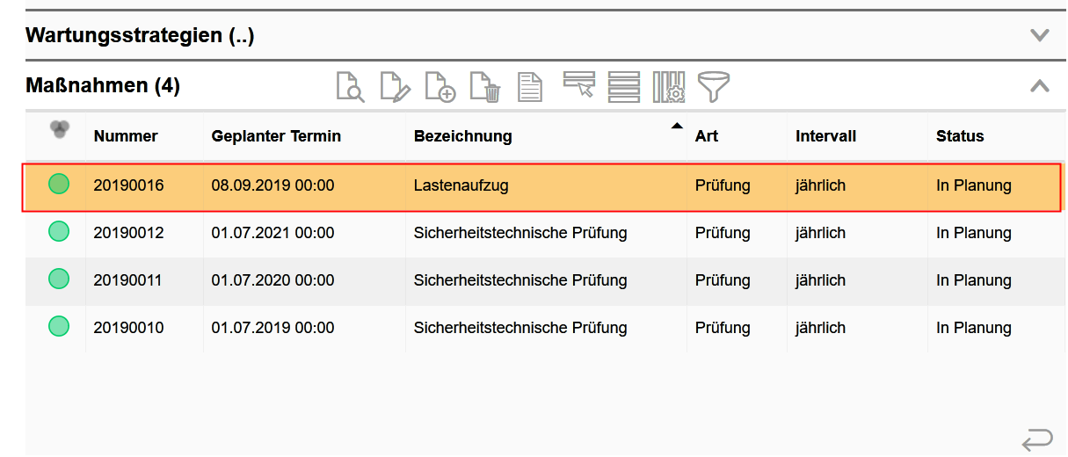Screen dimensions: 1068x457
Task: Click green status circle for 20190016
Action: pyautogui.click(x=59, y=185)
